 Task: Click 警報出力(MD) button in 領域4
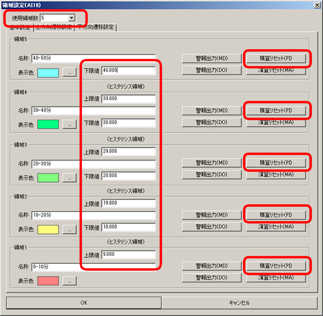click(x=212, y=111)
